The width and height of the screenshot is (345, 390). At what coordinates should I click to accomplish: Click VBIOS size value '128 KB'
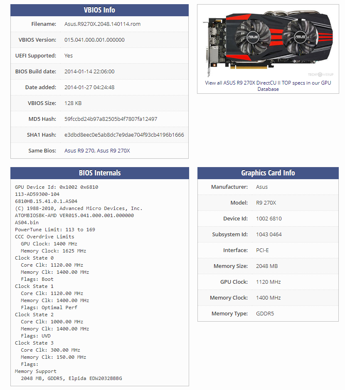coord(73,103)
